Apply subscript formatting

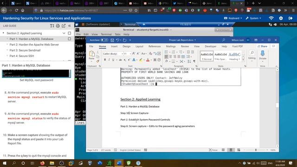(125, 60)
